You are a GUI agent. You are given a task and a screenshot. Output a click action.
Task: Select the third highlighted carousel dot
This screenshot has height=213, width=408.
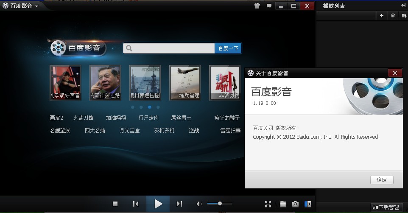coord(150,107)
